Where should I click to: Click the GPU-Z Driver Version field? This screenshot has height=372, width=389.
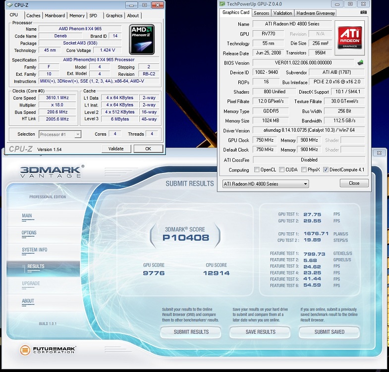(x=309, y=130)
